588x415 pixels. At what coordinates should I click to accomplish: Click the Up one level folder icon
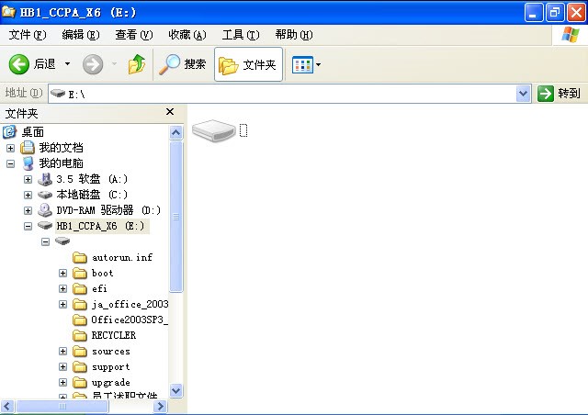click(137, 64)
